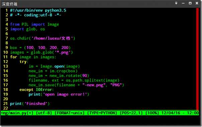Viewport: 202px width, 127px height.
Task: Click the '# -*- coding:utf-8 -*-' comment
Action: (x=36, y=15)
